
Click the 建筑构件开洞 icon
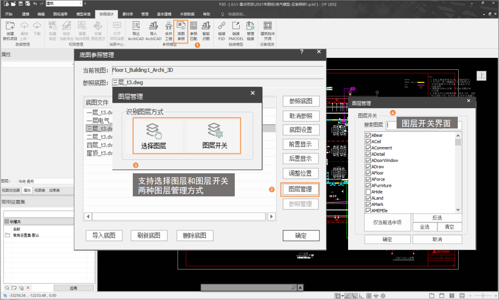coord(267,31)
